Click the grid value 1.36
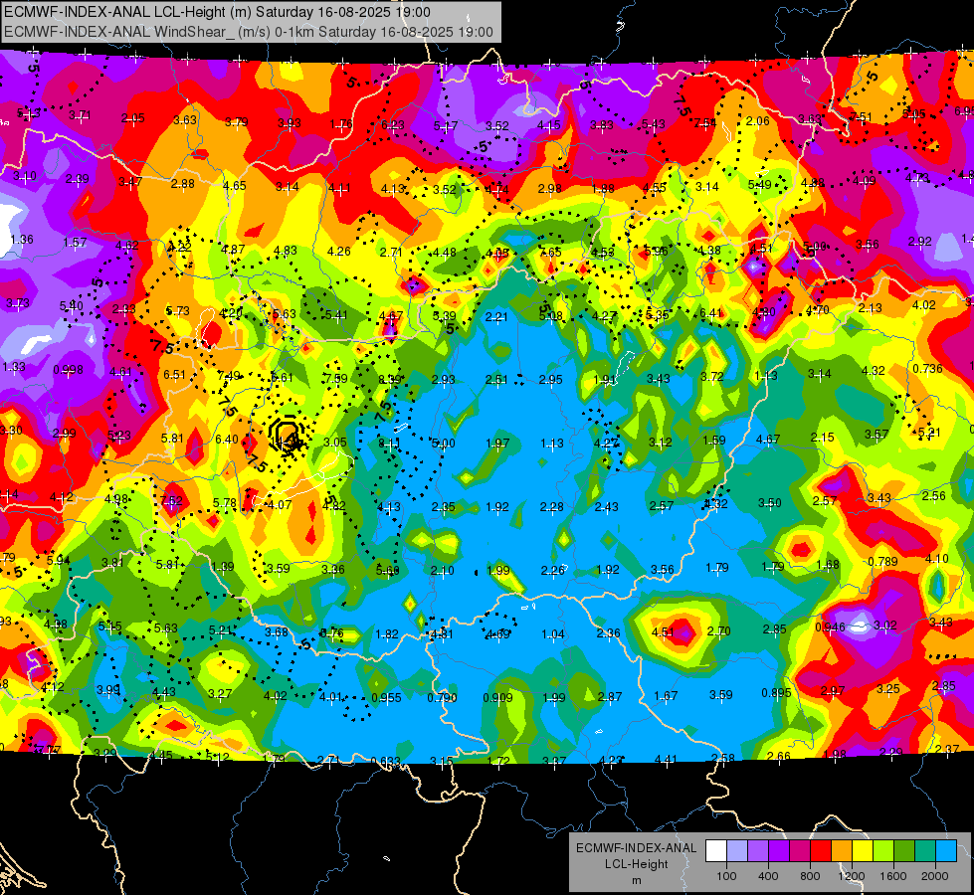This screenshot has width=974, height=895. 22,239
